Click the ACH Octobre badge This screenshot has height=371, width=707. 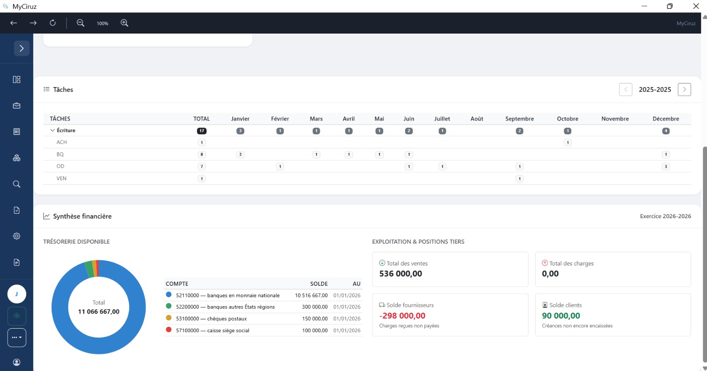point(568,142)
